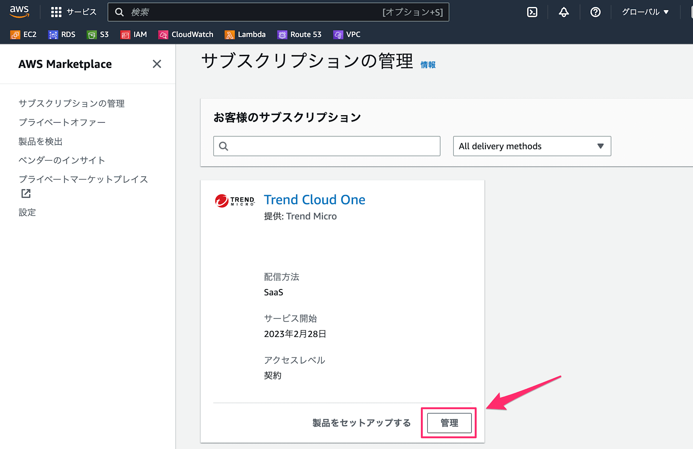
Task: Click the 設定 settings sidebar link
Action: (x=28, y=213)
